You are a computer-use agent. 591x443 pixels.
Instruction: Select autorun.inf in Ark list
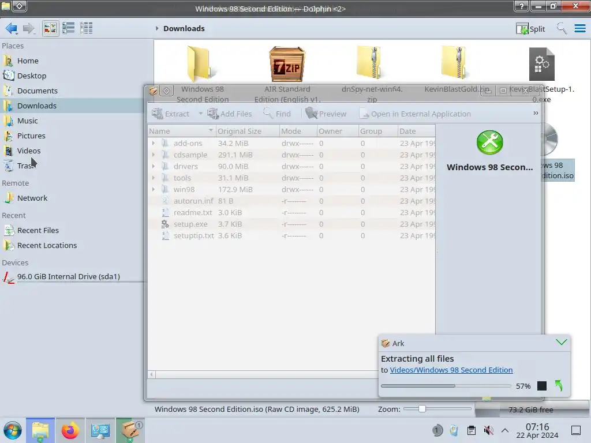pyautogui.click(x=291, y=201)
